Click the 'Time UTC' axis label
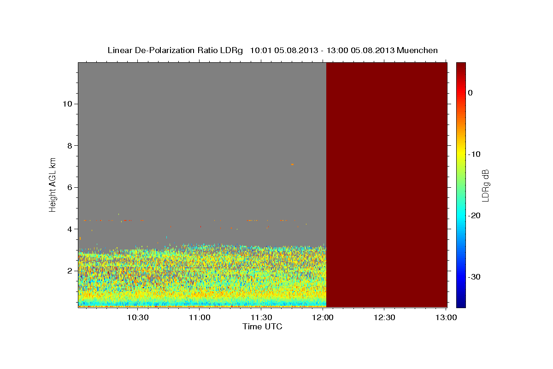The height and width of the screenshot is (369, 553). coord(262,327)
